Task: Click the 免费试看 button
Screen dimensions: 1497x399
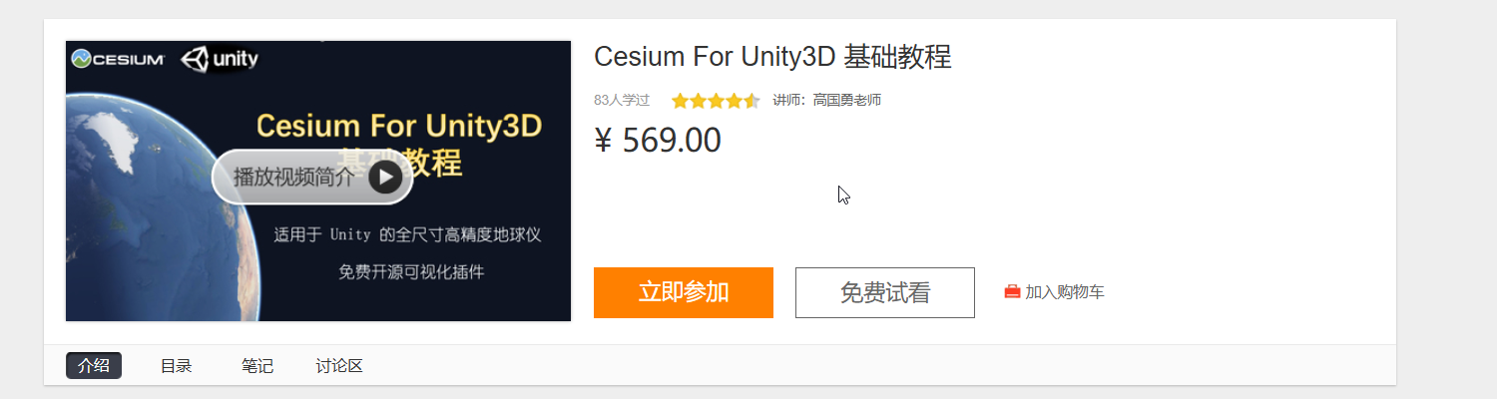Action: 885,292
